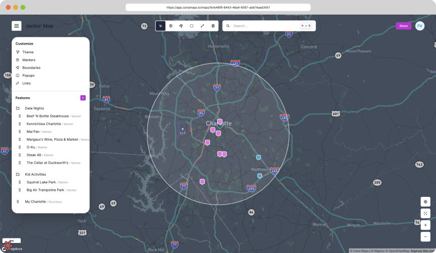The image size is (436, 253).
Task: Click the Jackie' Map title
Action: point(39,26)
